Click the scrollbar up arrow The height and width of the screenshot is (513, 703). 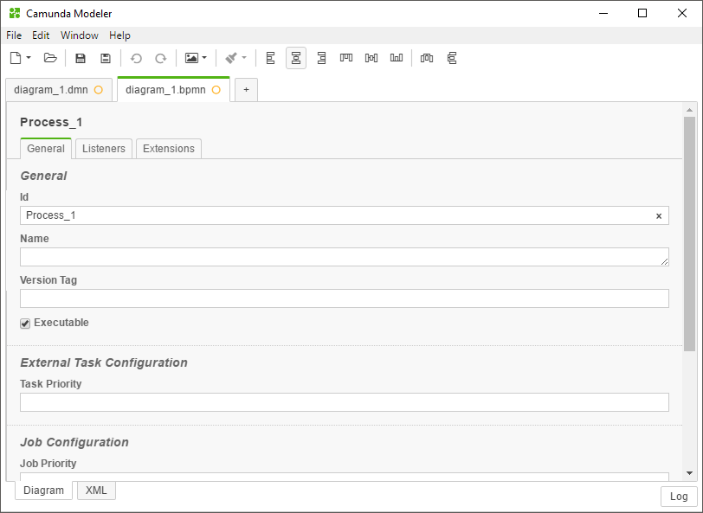(x=689, y=110)
